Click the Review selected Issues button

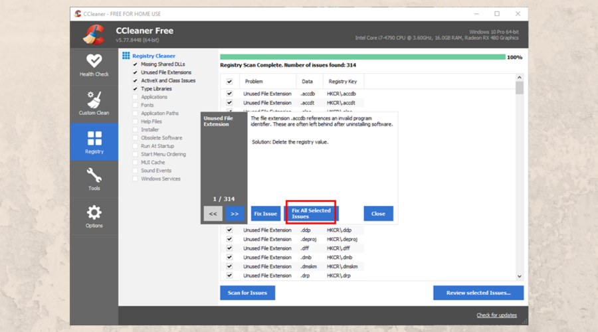(x=478, y=293)
